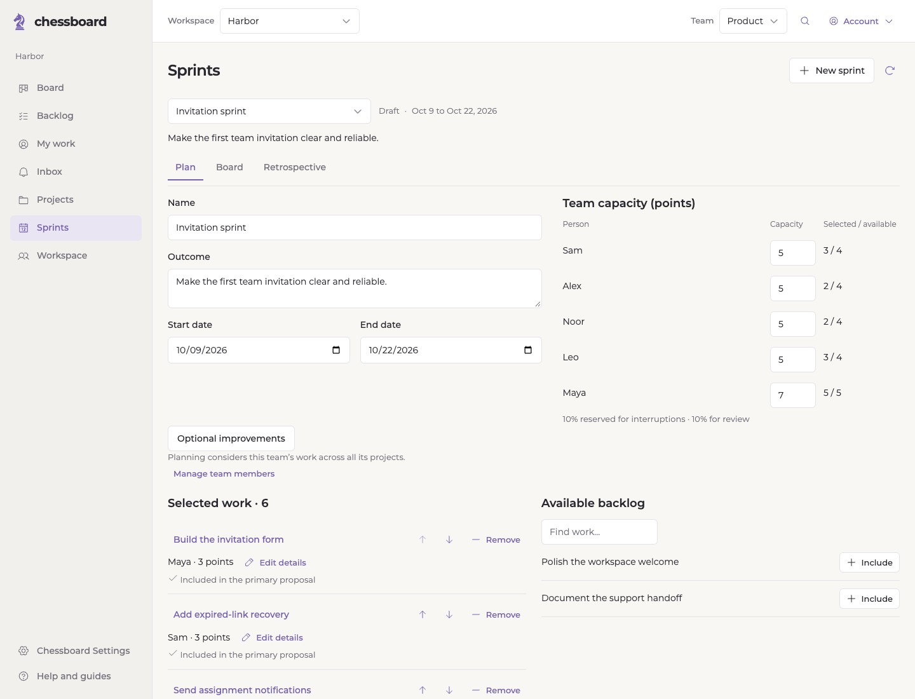Go to Backlog in the sidebar
The image size is (915, 699).
tap(76, 116)
